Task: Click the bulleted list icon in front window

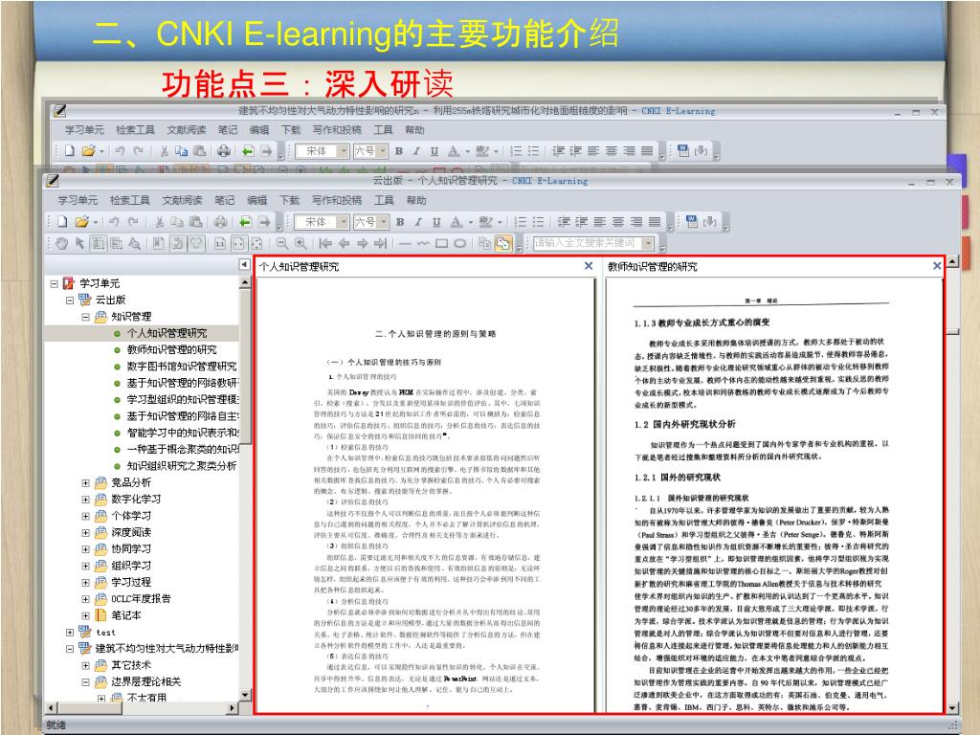Action: tap(538, 222)
